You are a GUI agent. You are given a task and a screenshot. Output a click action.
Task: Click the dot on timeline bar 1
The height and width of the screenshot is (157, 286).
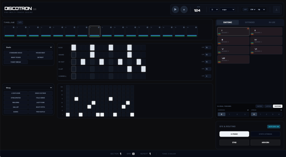click(13, 27)
